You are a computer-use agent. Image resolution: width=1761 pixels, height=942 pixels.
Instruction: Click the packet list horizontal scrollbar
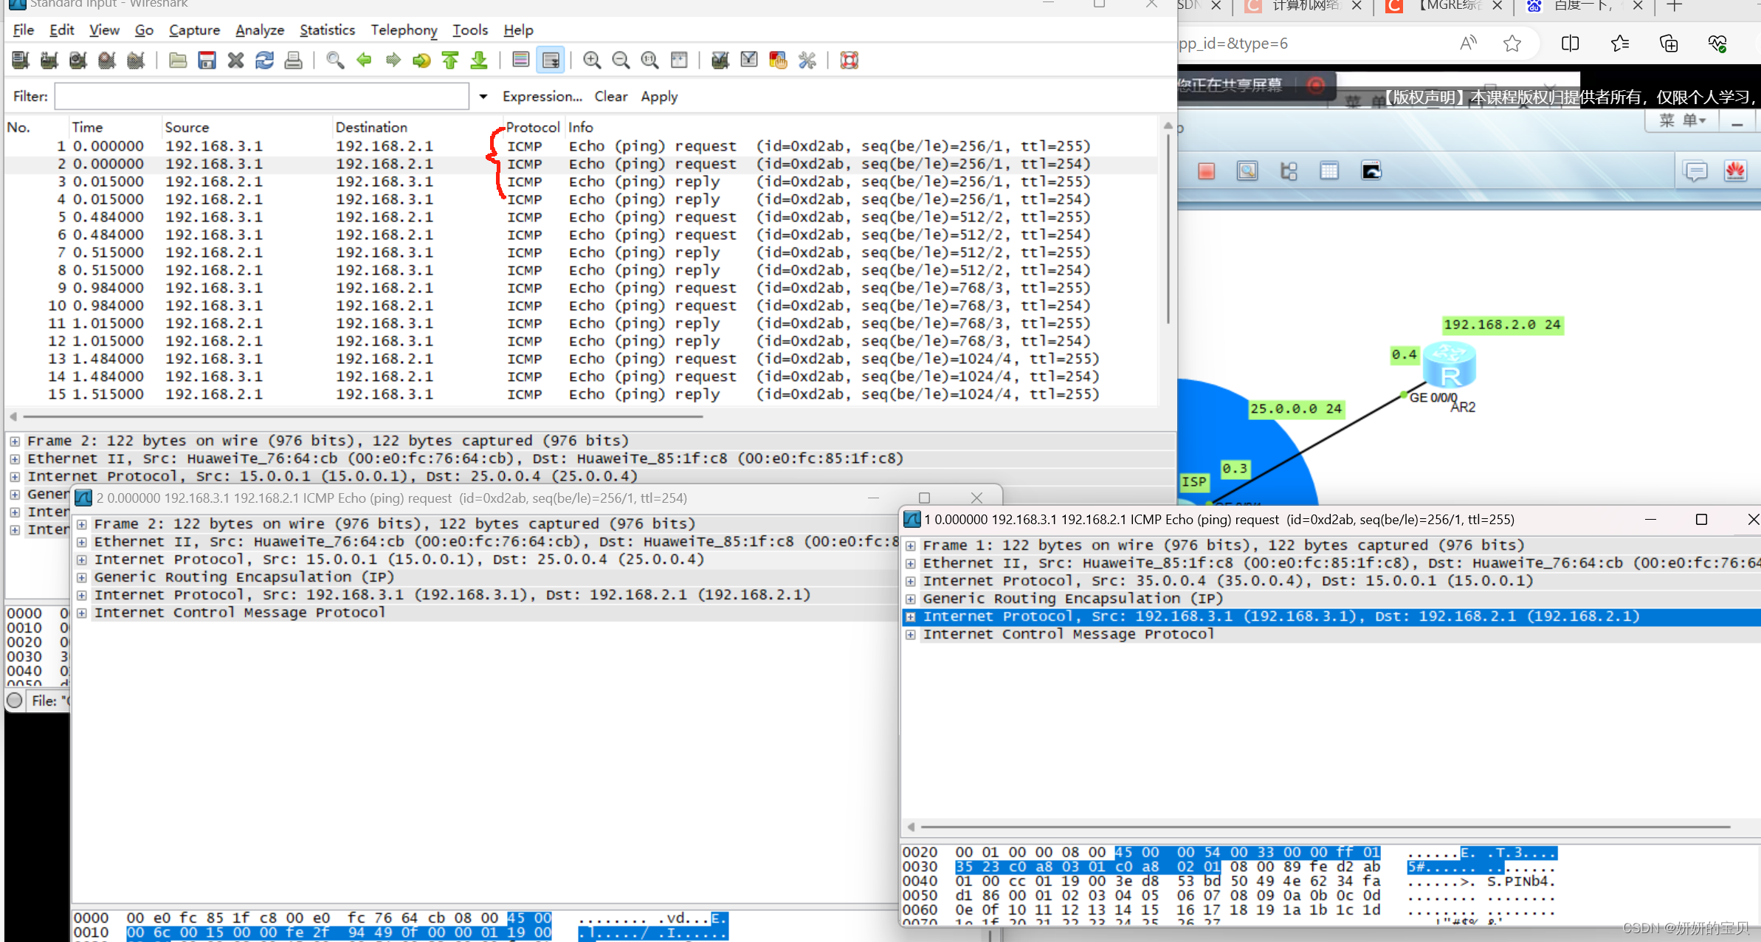362,416
